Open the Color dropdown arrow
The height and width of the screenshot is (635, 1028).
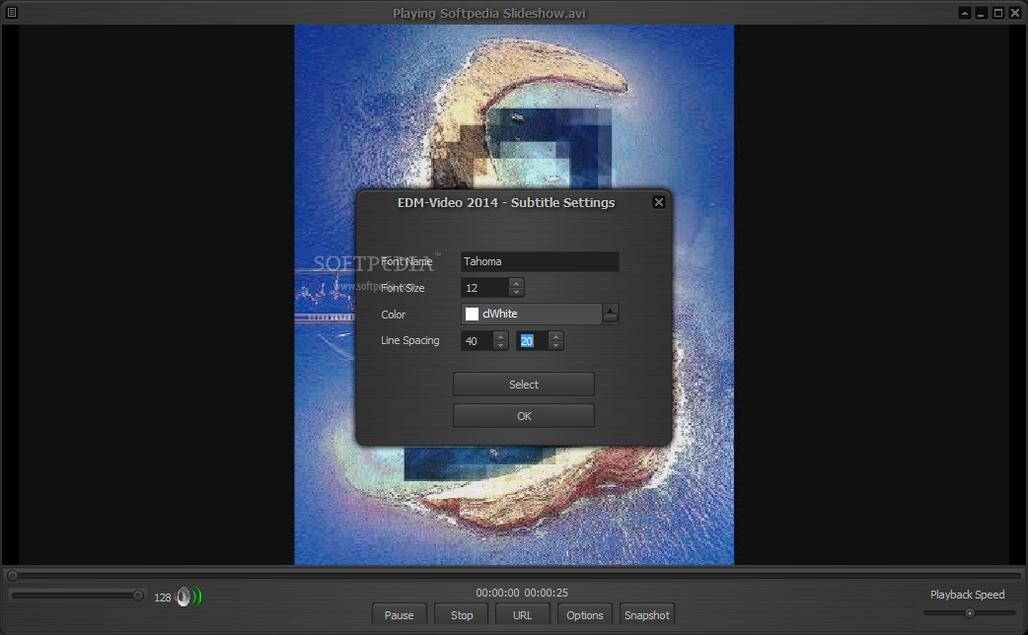(611, 314)
